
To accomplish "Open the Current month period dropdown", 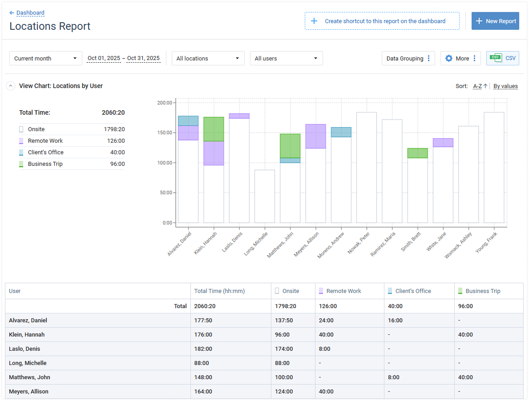I will click(x=46, y=58).
